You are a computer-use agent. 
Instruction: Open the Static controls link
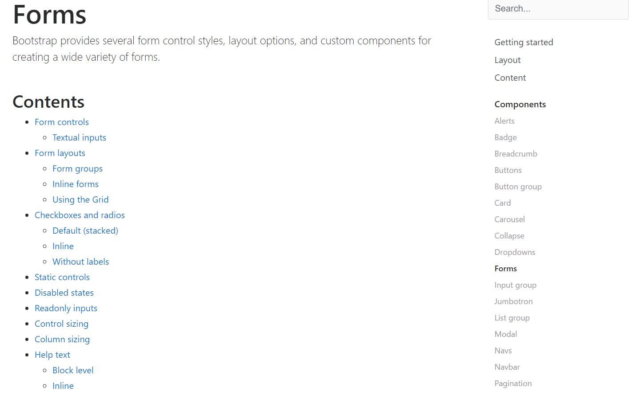(62, 277)
